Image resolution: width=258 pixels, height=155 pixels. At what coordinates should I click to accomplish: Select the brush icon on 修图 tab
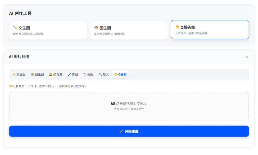coord(69,74)
